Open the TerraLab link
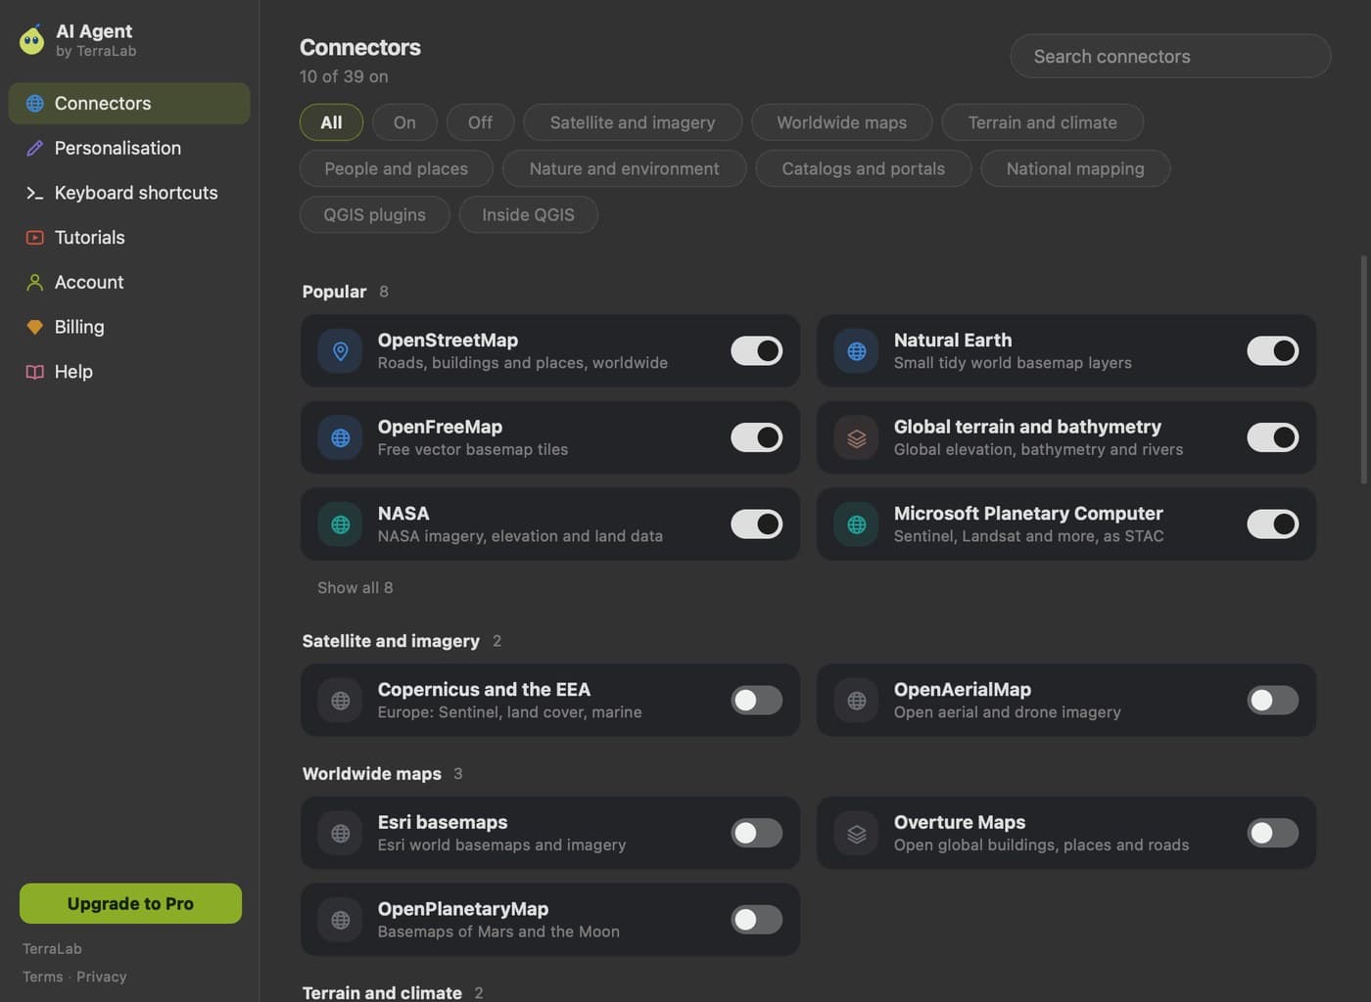 click(x=52, y=949)
